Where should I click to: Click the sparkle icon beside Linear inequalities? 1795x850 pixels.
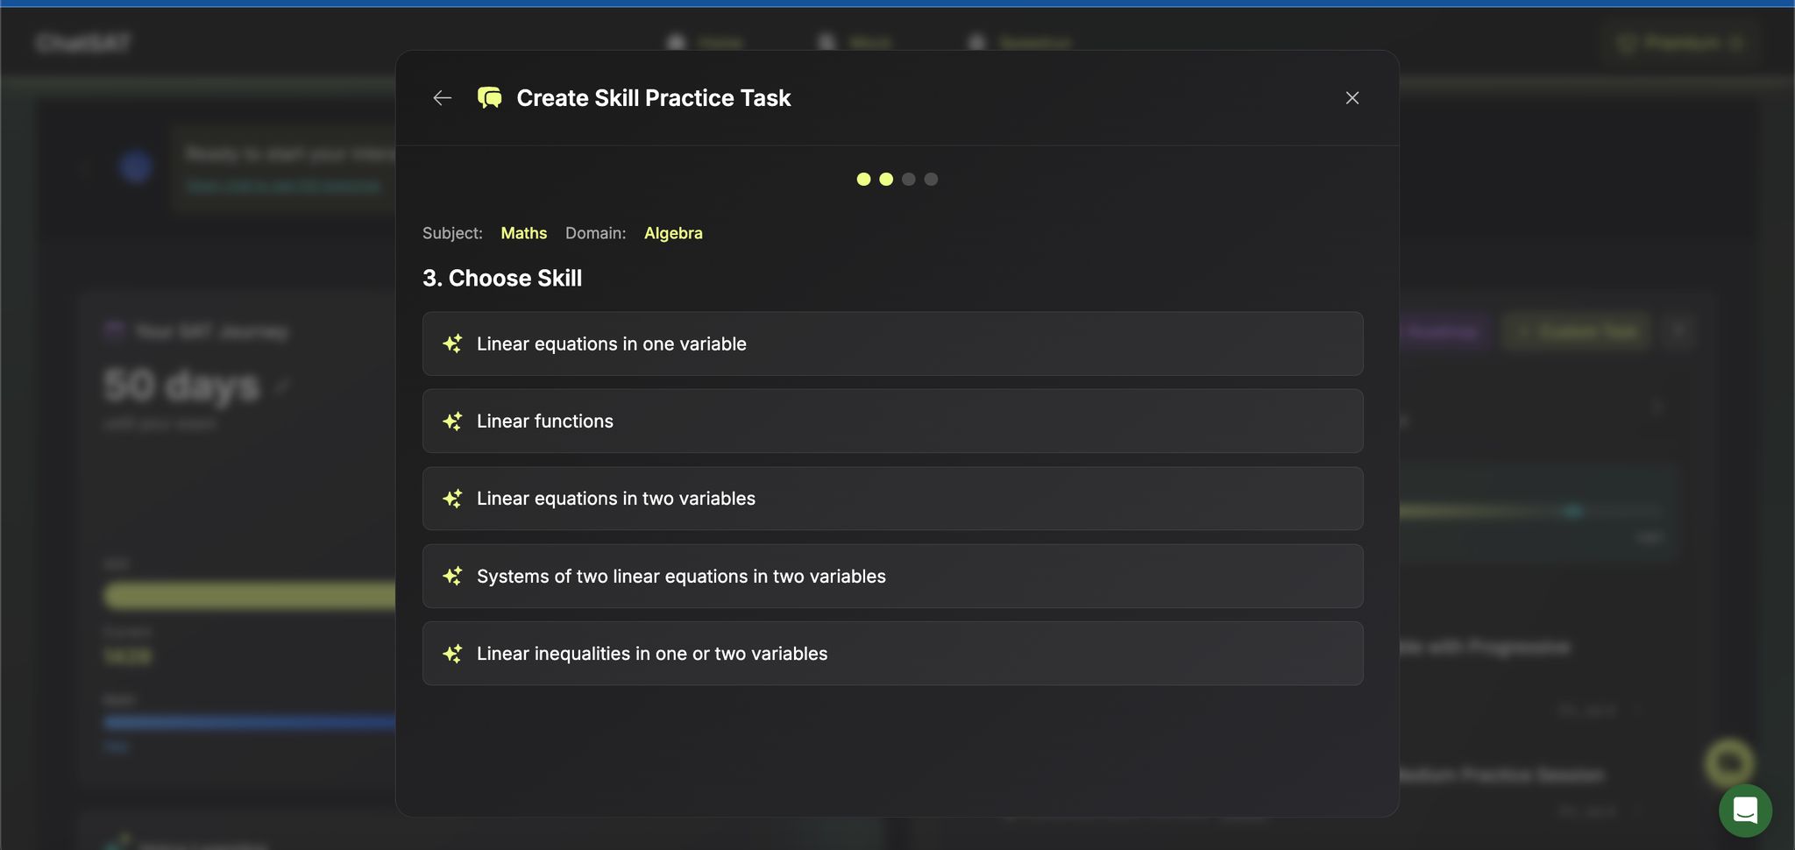point(452,654)
